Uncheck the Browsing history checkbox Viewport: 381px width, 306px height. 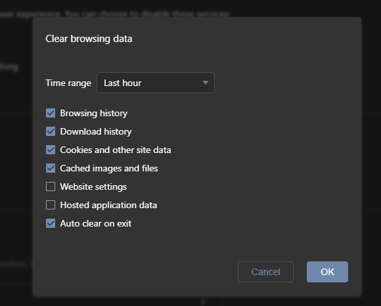click(x=51, y=113)
